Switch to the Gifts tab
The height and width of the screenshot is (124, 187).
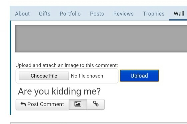(45, 14)
